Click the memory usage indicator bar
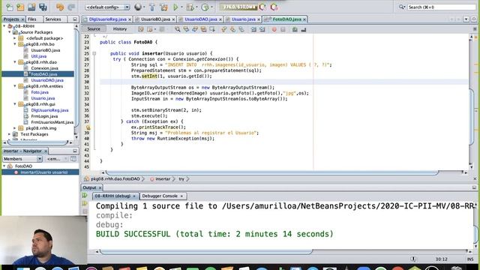This screenshot has height=270, width=480. pos(238,7)
